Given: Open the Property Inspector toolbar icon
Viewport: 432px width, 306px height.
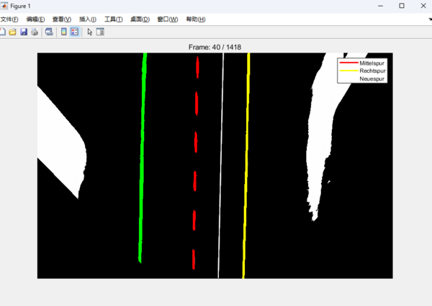Looking at the screenshot, I should (x=101, y=32).
